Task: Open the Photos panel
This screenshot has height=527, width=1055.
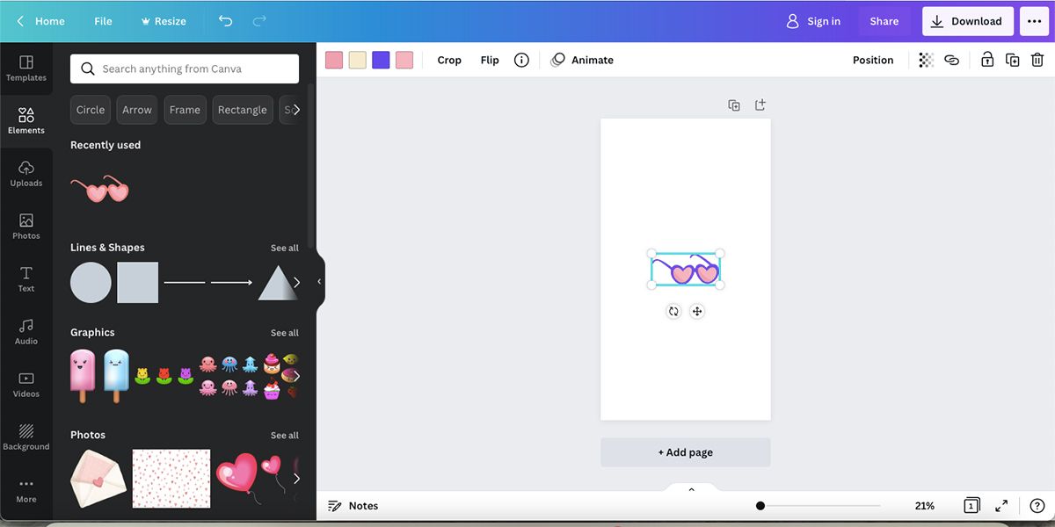Action: click(x=26, y=226)
